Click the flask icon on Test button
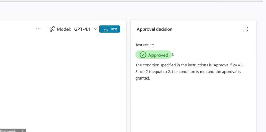 pyautogui.click(x=106, y=29)
